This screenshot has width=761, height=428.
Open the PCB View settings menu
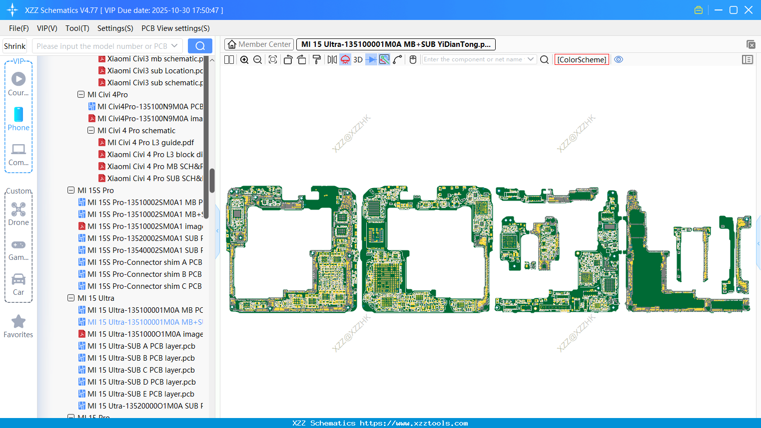point(175,28)
